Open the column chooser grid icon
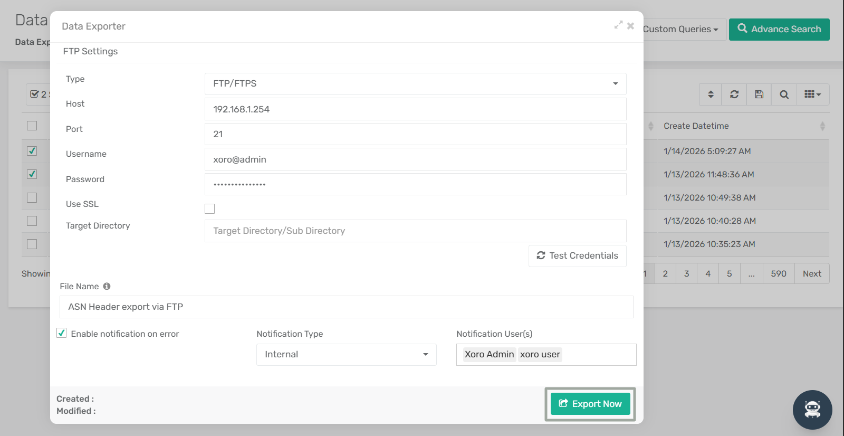The height and width of the screenshot is (436, 844). coord(812,94)
